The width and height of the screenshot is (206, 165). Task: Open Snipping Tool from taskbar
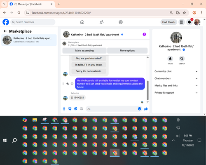pos(45,120)
